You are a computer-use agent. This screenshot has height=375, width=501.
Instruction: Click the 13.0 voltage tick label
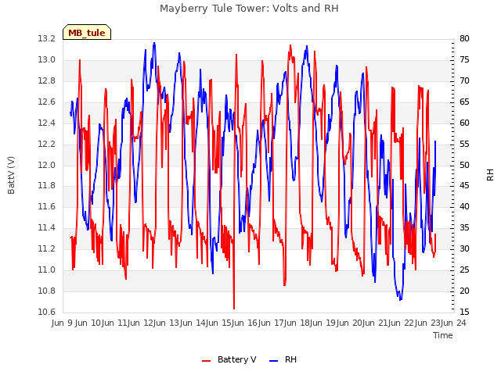(x=47, y=60)
